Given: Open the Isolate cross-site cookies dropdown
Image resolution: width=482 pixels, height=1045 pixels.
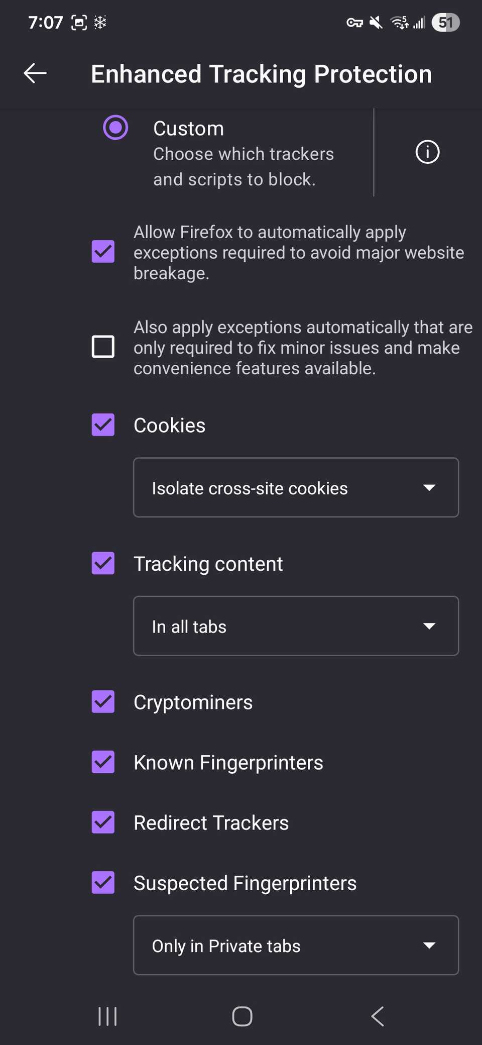Looking at the screenshot, I should [x=296, y=487].
